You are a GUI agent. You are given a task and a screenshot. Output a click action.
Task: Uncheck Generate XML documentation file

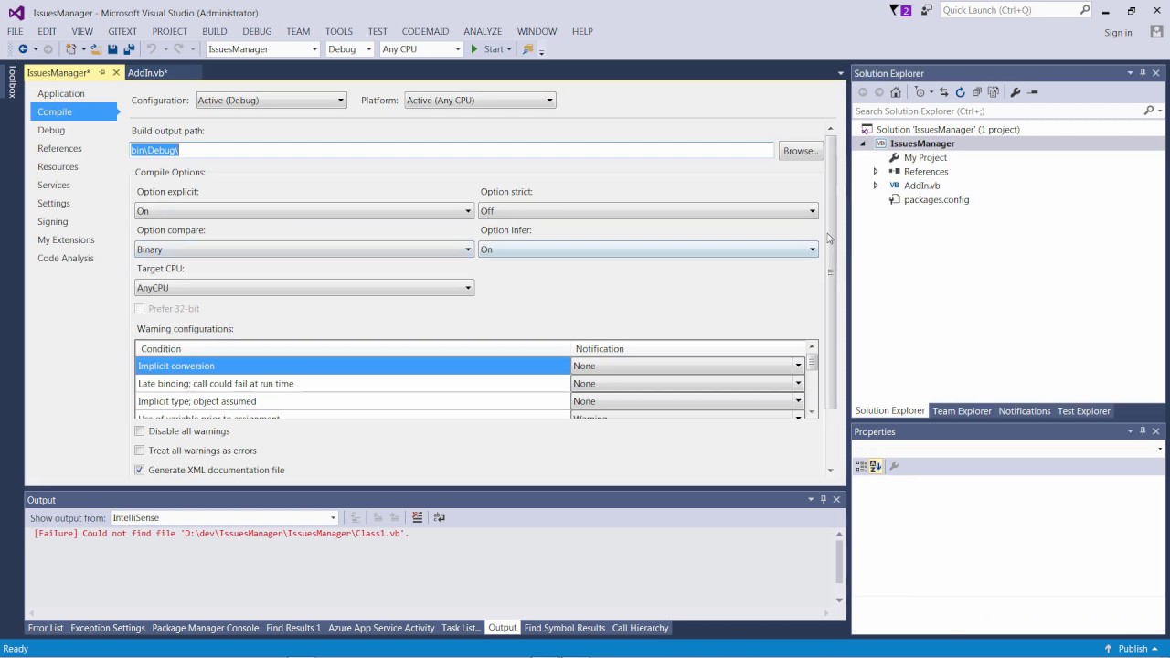(x=140, y=470)
